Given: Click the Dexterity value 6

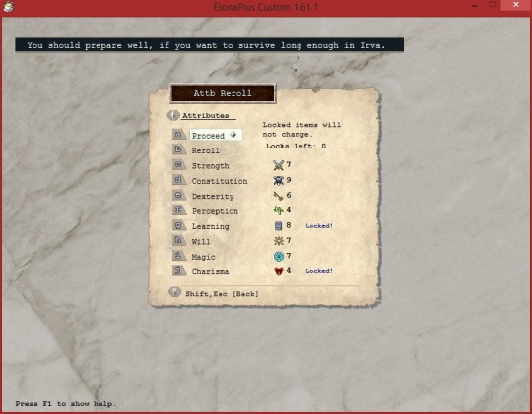Looking at the screenshot, I should click(289, 195).
